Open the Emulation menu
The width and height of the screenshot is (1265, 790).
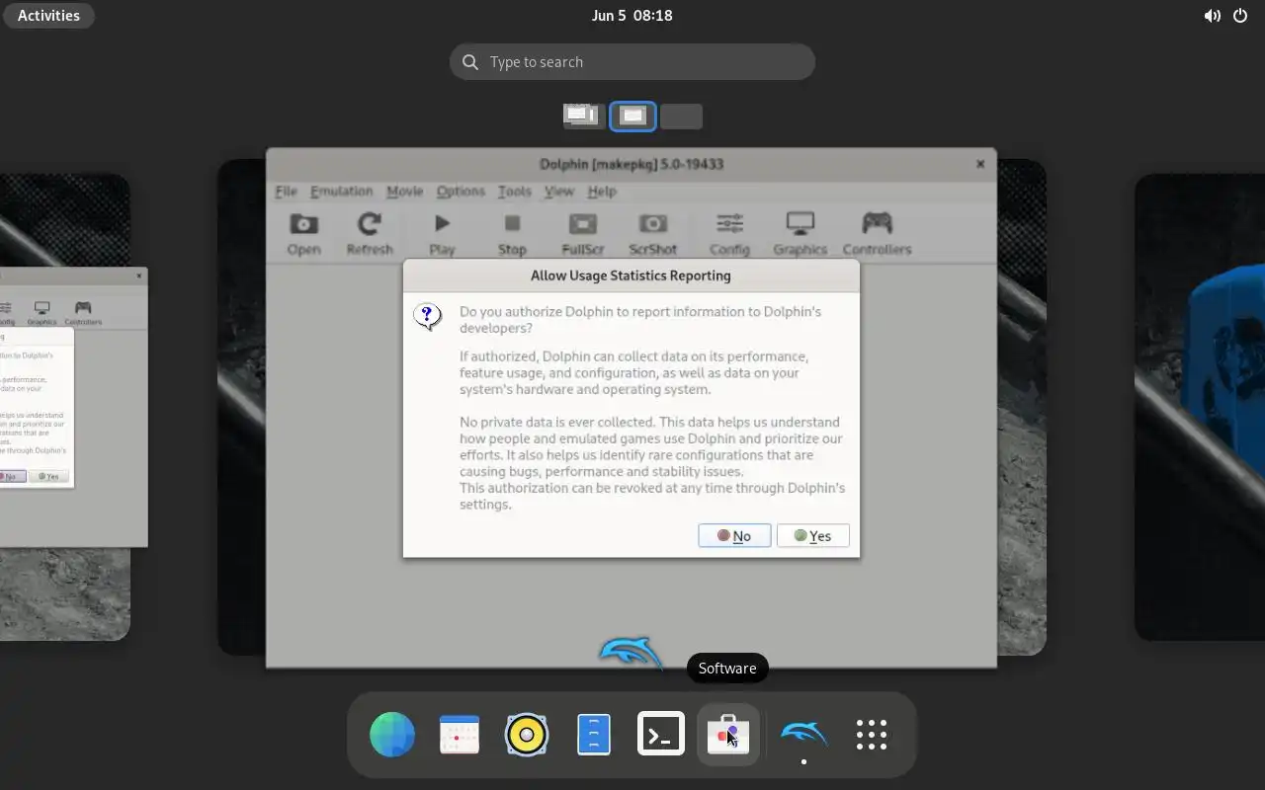coord(341,191)
